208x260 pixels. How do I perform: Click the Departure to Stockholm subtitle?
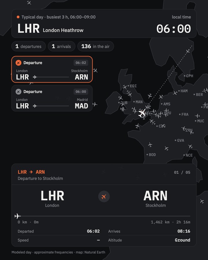[x=40, y=179]
